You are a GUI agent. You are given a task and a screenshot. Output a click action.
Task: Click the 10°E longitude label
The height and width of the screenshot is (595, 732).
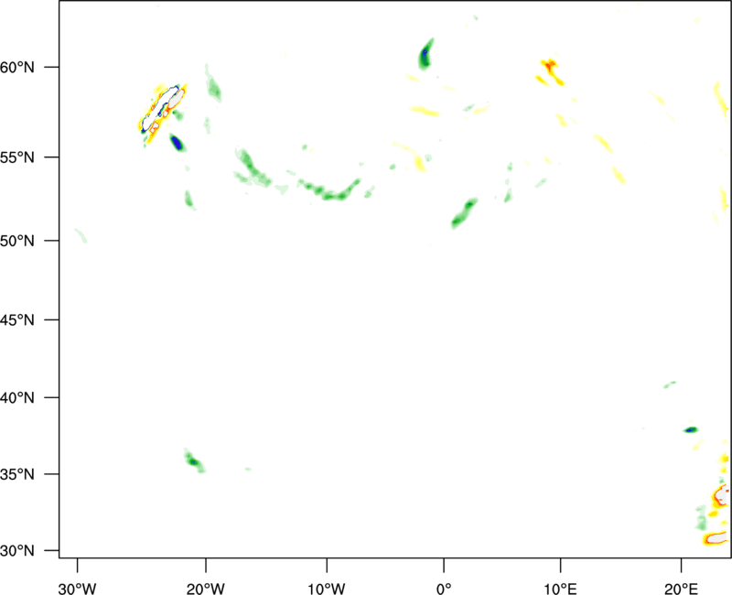tap(560, 589)
